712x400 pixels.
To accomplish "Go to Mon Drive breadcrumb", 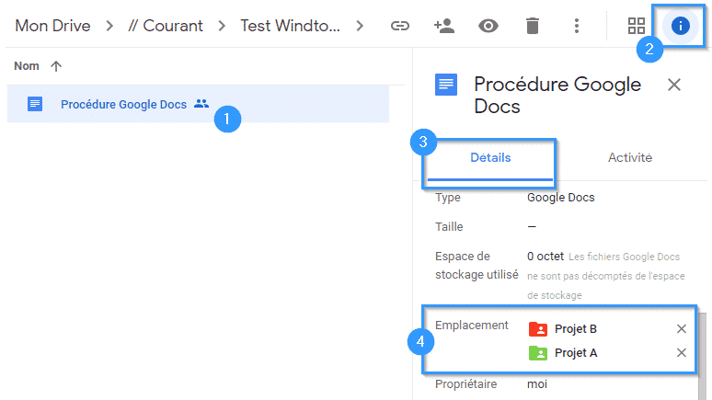I will pyautogui.click(x=52, y=26).
